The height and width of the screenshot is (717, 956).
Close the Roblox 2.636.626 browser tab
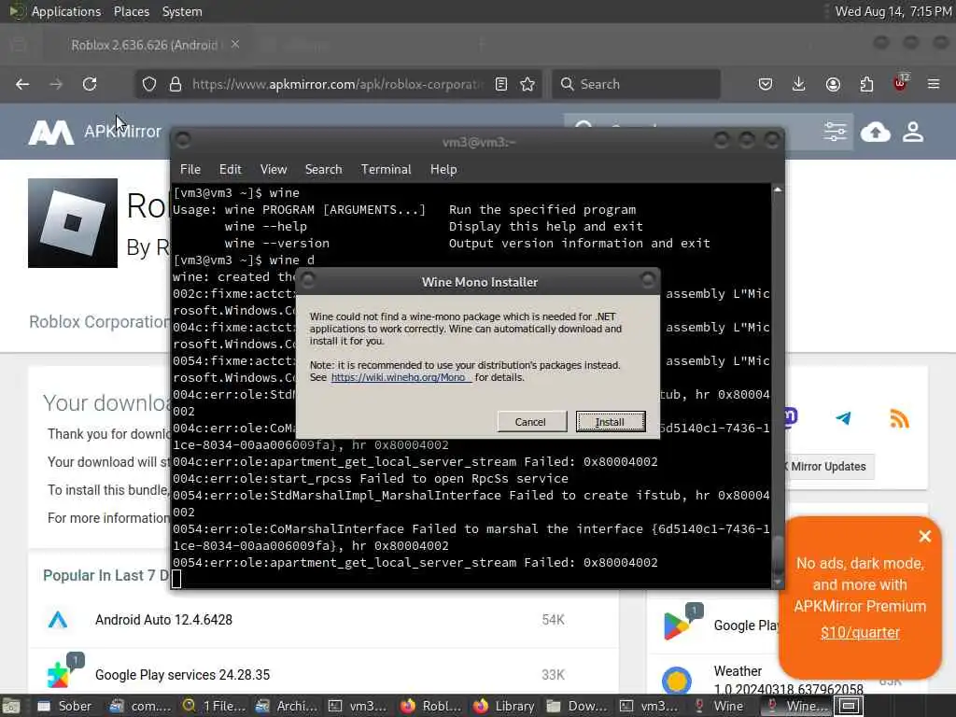click(235, 44)
